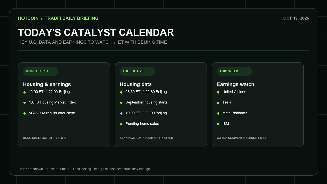Screen dimensions: 327x184
Task: Select Tesla in the earnings list
Action: pyautogui.click(x=227, y=102)
